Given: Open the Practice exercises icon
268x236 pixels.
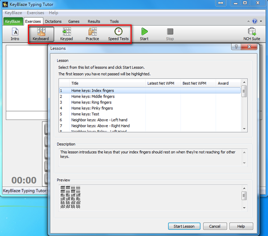Looking at the screenshot, I should 92,34.
